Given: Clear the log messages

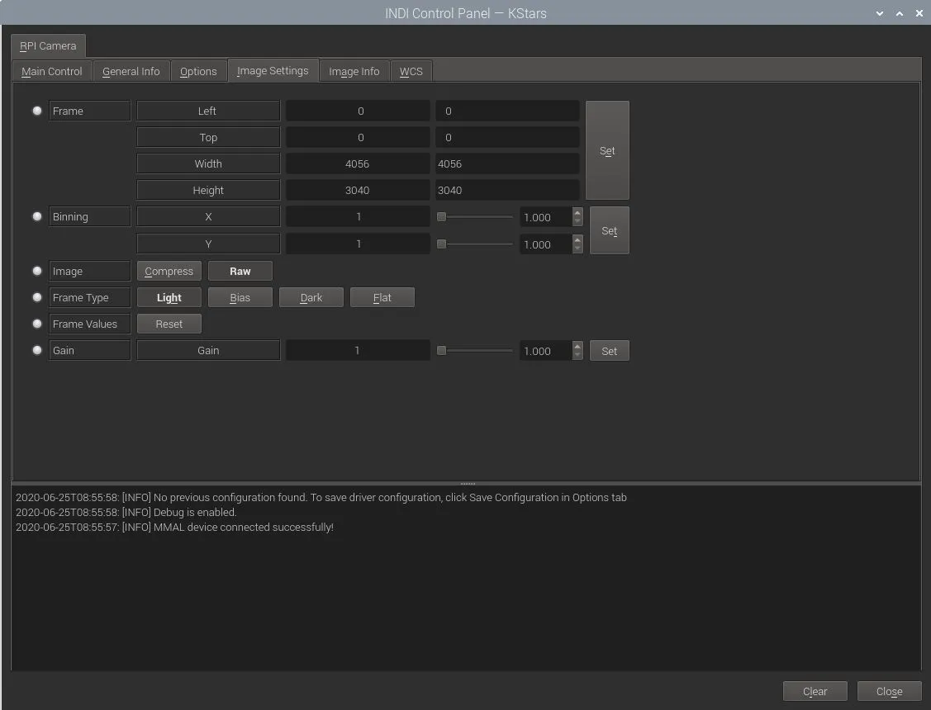Looking at the screenshot, I should click(x=815, y=692).
